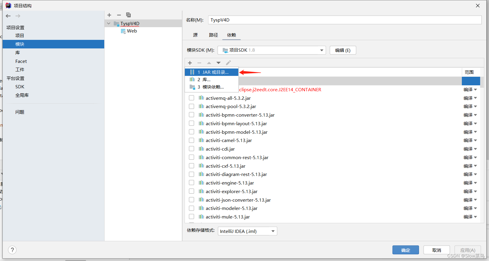Toggle activiti-bpmn-converter-5.13.jar checkbox

coord(192,115)
